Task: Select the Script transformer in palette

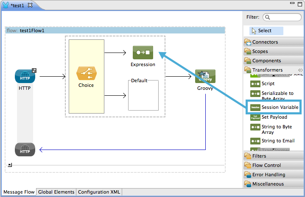Action: (x=268, y=84)
